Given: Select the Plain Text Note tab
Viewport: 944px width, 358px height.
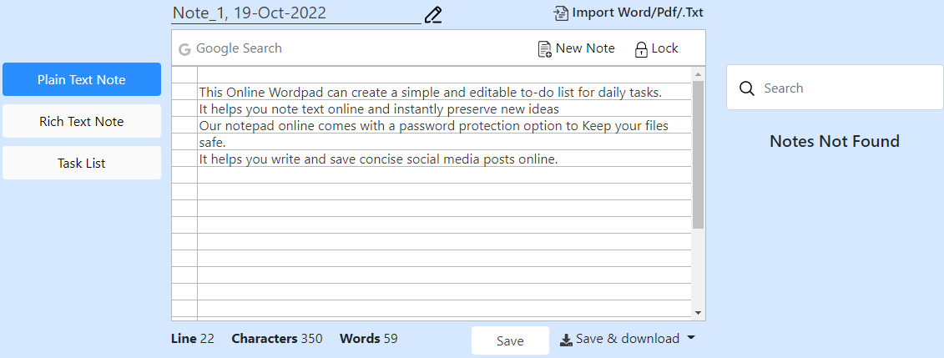Looking at the screenshot, I should point(82,79).
